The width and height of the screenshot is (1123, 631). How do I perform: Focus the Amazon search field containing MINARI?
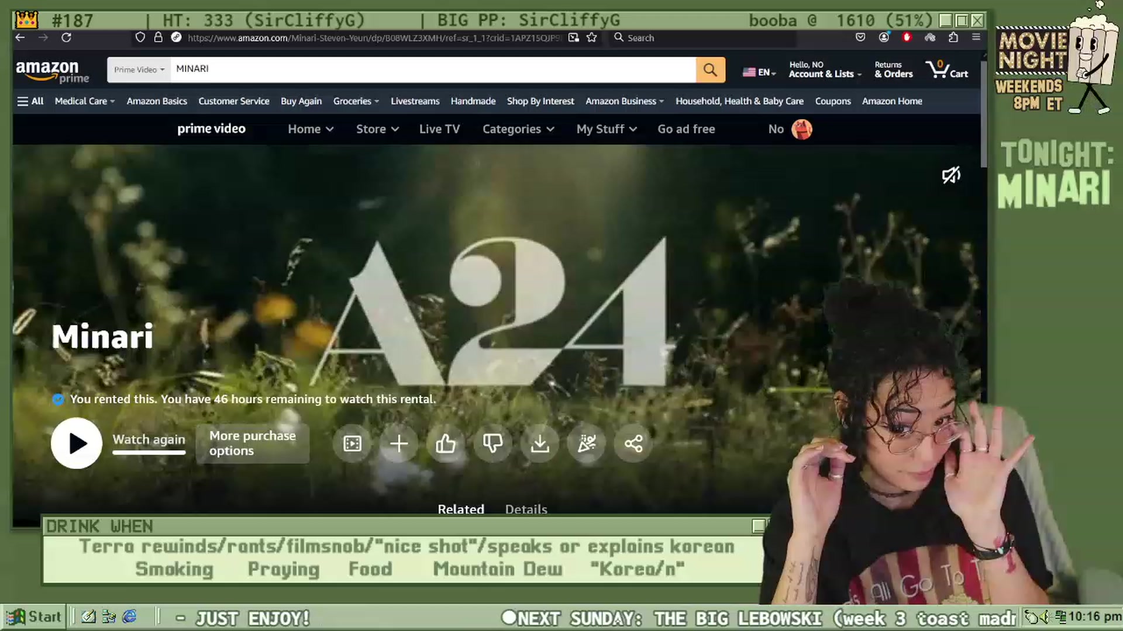pyautogui.click(x=433, y=70)
